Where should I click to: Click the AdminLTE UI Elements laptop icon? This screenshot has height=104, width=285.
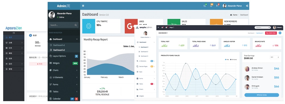click(51, 77)
